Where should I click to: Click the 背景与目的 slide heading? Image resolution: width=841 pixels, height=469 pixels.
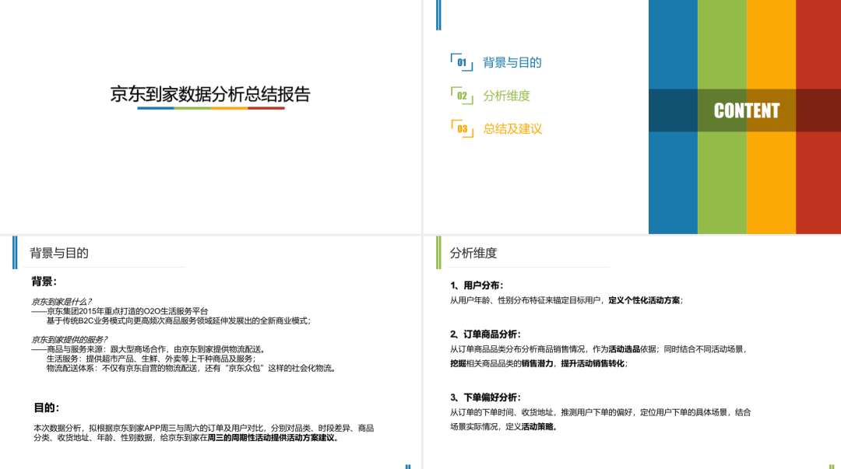[x=59, y=253]
